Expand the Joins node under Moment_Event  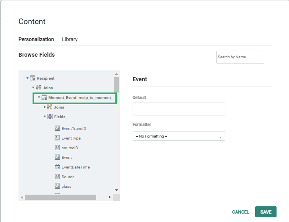(45, 107)
